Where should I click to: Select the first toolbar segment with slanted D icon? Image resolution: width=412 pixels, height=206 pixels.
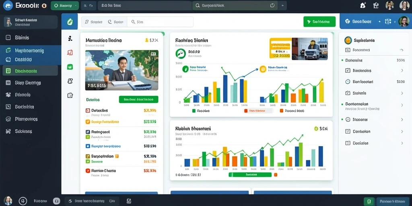click(93, 22)
